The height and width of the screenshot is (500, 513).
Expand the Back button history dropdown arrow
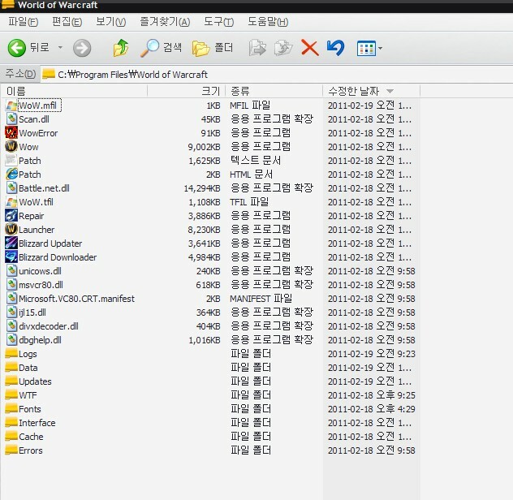click(x=59, y=48)
